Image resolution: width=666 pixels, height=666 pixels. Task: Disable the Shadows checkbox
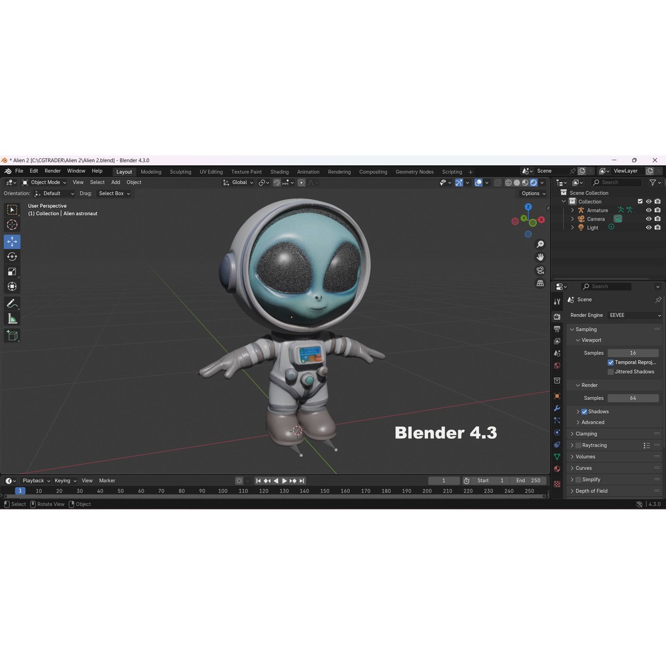[x=584, y=411]
